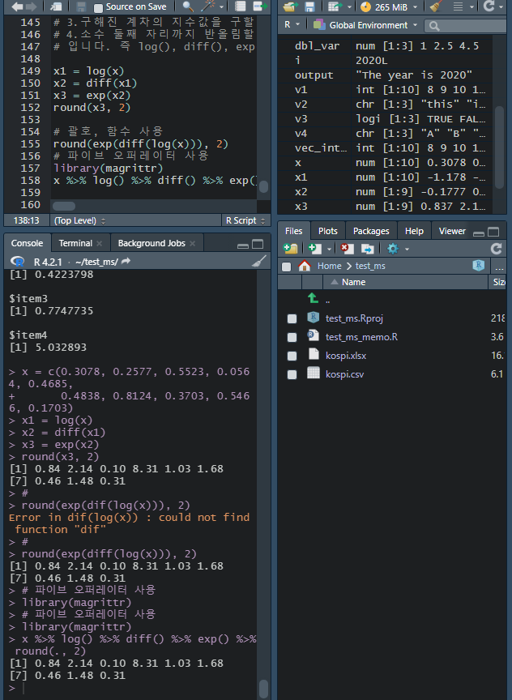Viewport: 512px width, 700px height.
Task: Go to the Home directory icon
Action: click(x=305, y=266)
